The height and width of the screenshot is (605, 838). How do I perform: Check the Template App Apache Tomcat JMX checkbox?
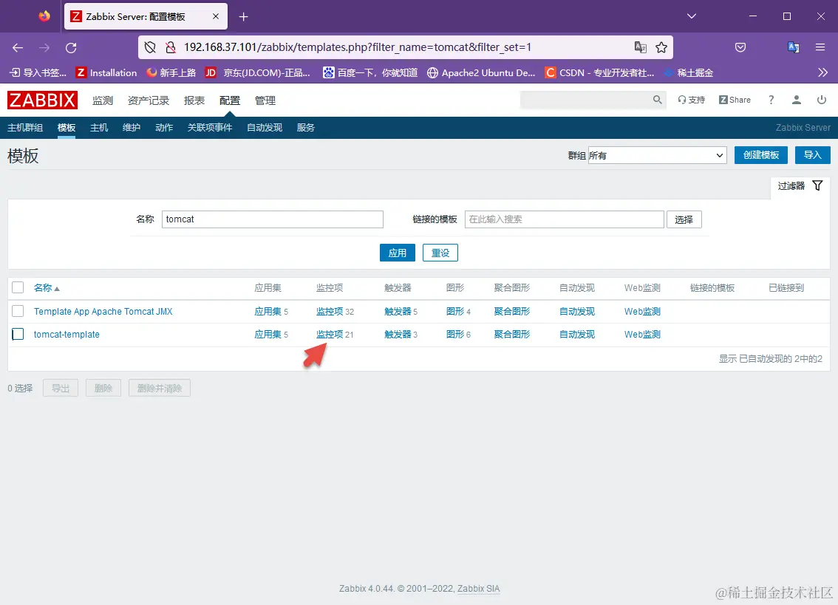coord(18,311)
